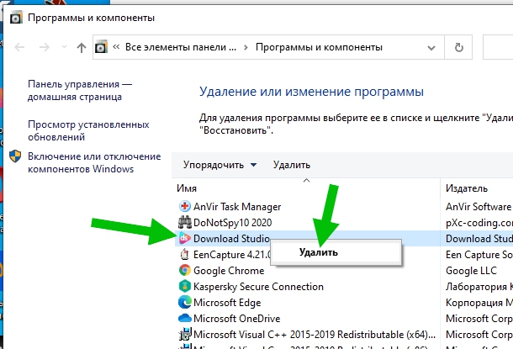Expand the address bar history dropdown
Viewport: 513px width, 349px height.
[431, 48]
